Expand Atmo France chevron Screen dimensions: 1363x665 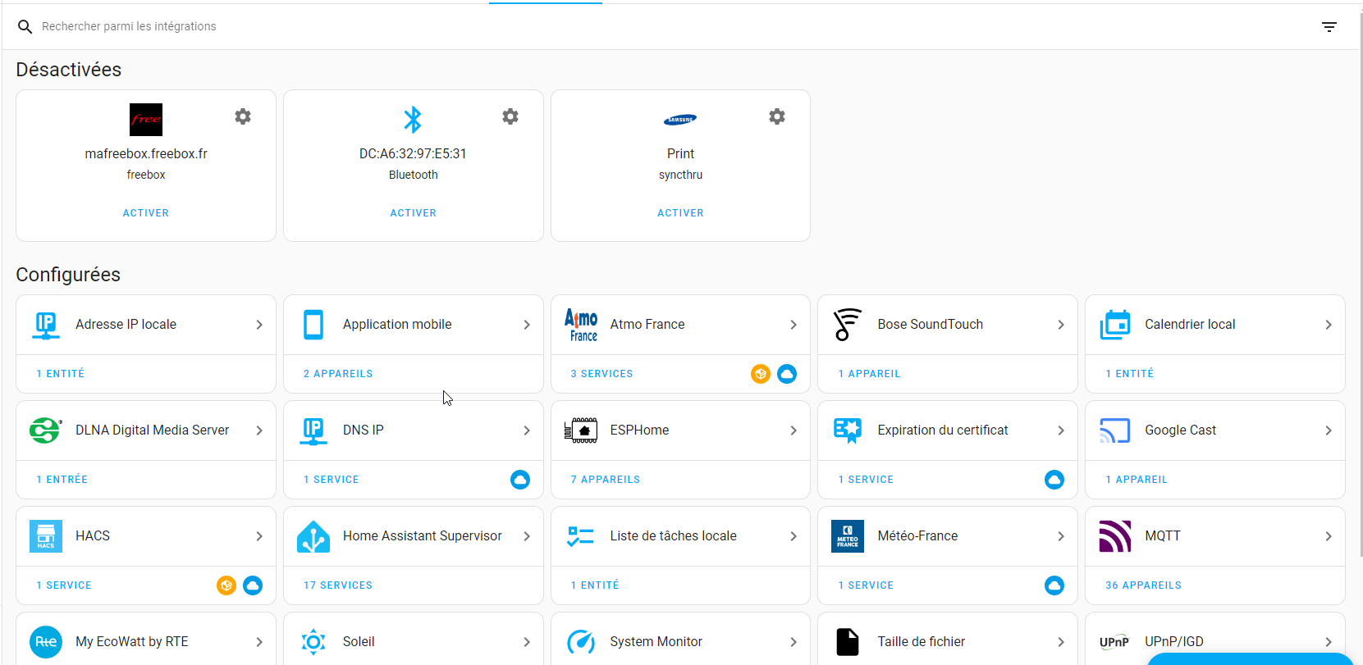[794, 325]
